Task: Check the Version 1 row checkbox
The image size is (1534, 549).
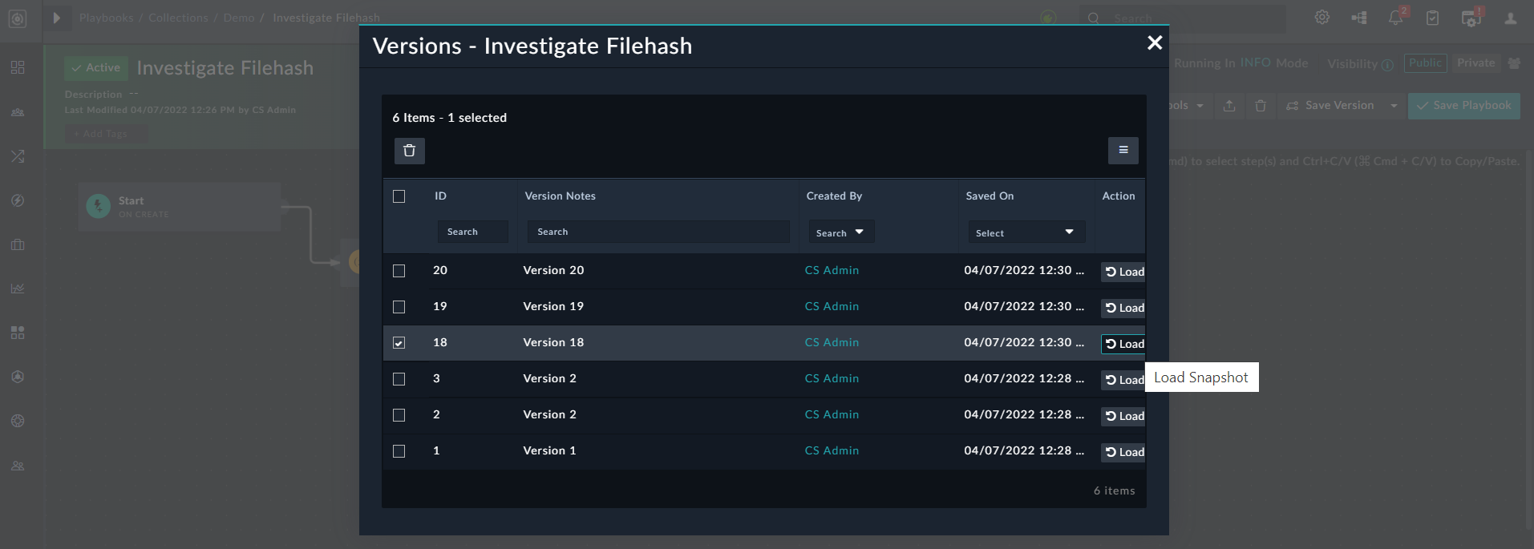Action: click(399, 451)
